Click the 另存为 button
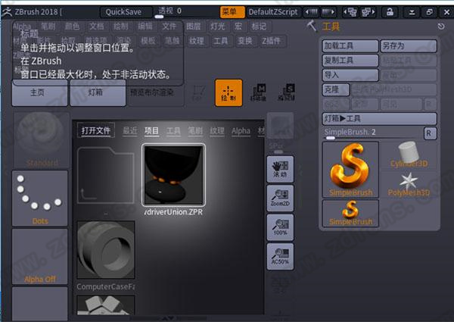 click(x=409, y=45)
